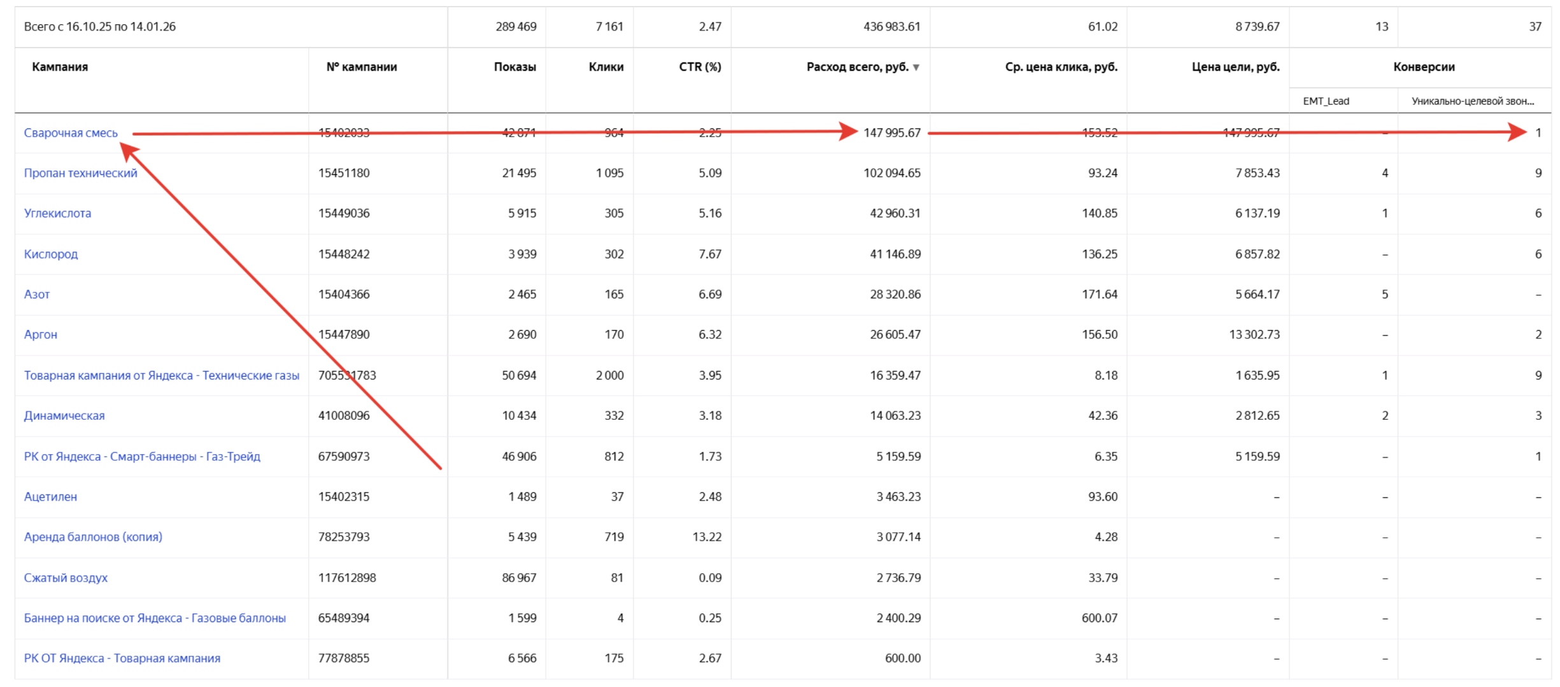The width and height of the screenshot is (1560, 687).
Task: Open the Пропан технический campaign link
Action: point(80,173)
